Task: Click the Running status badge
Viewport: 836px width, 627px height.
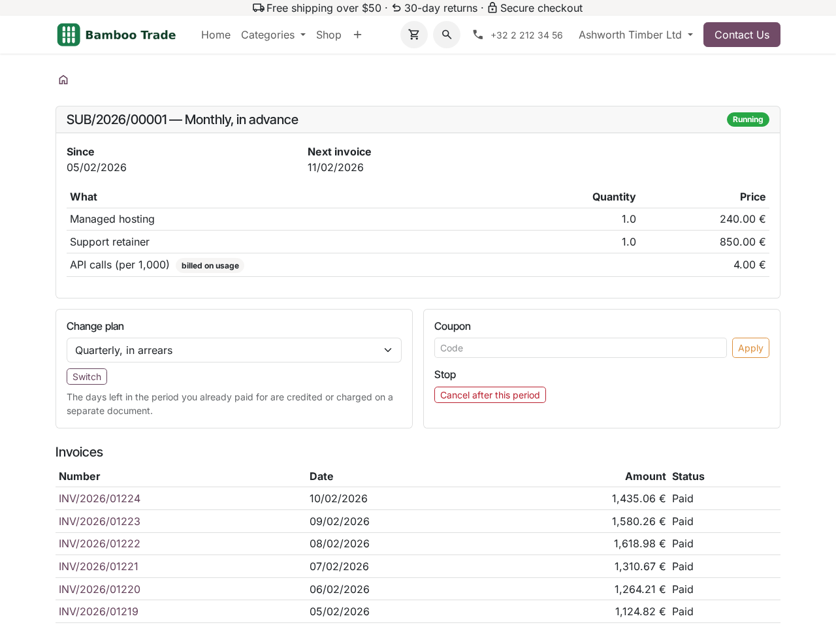Action: point(748,120)
